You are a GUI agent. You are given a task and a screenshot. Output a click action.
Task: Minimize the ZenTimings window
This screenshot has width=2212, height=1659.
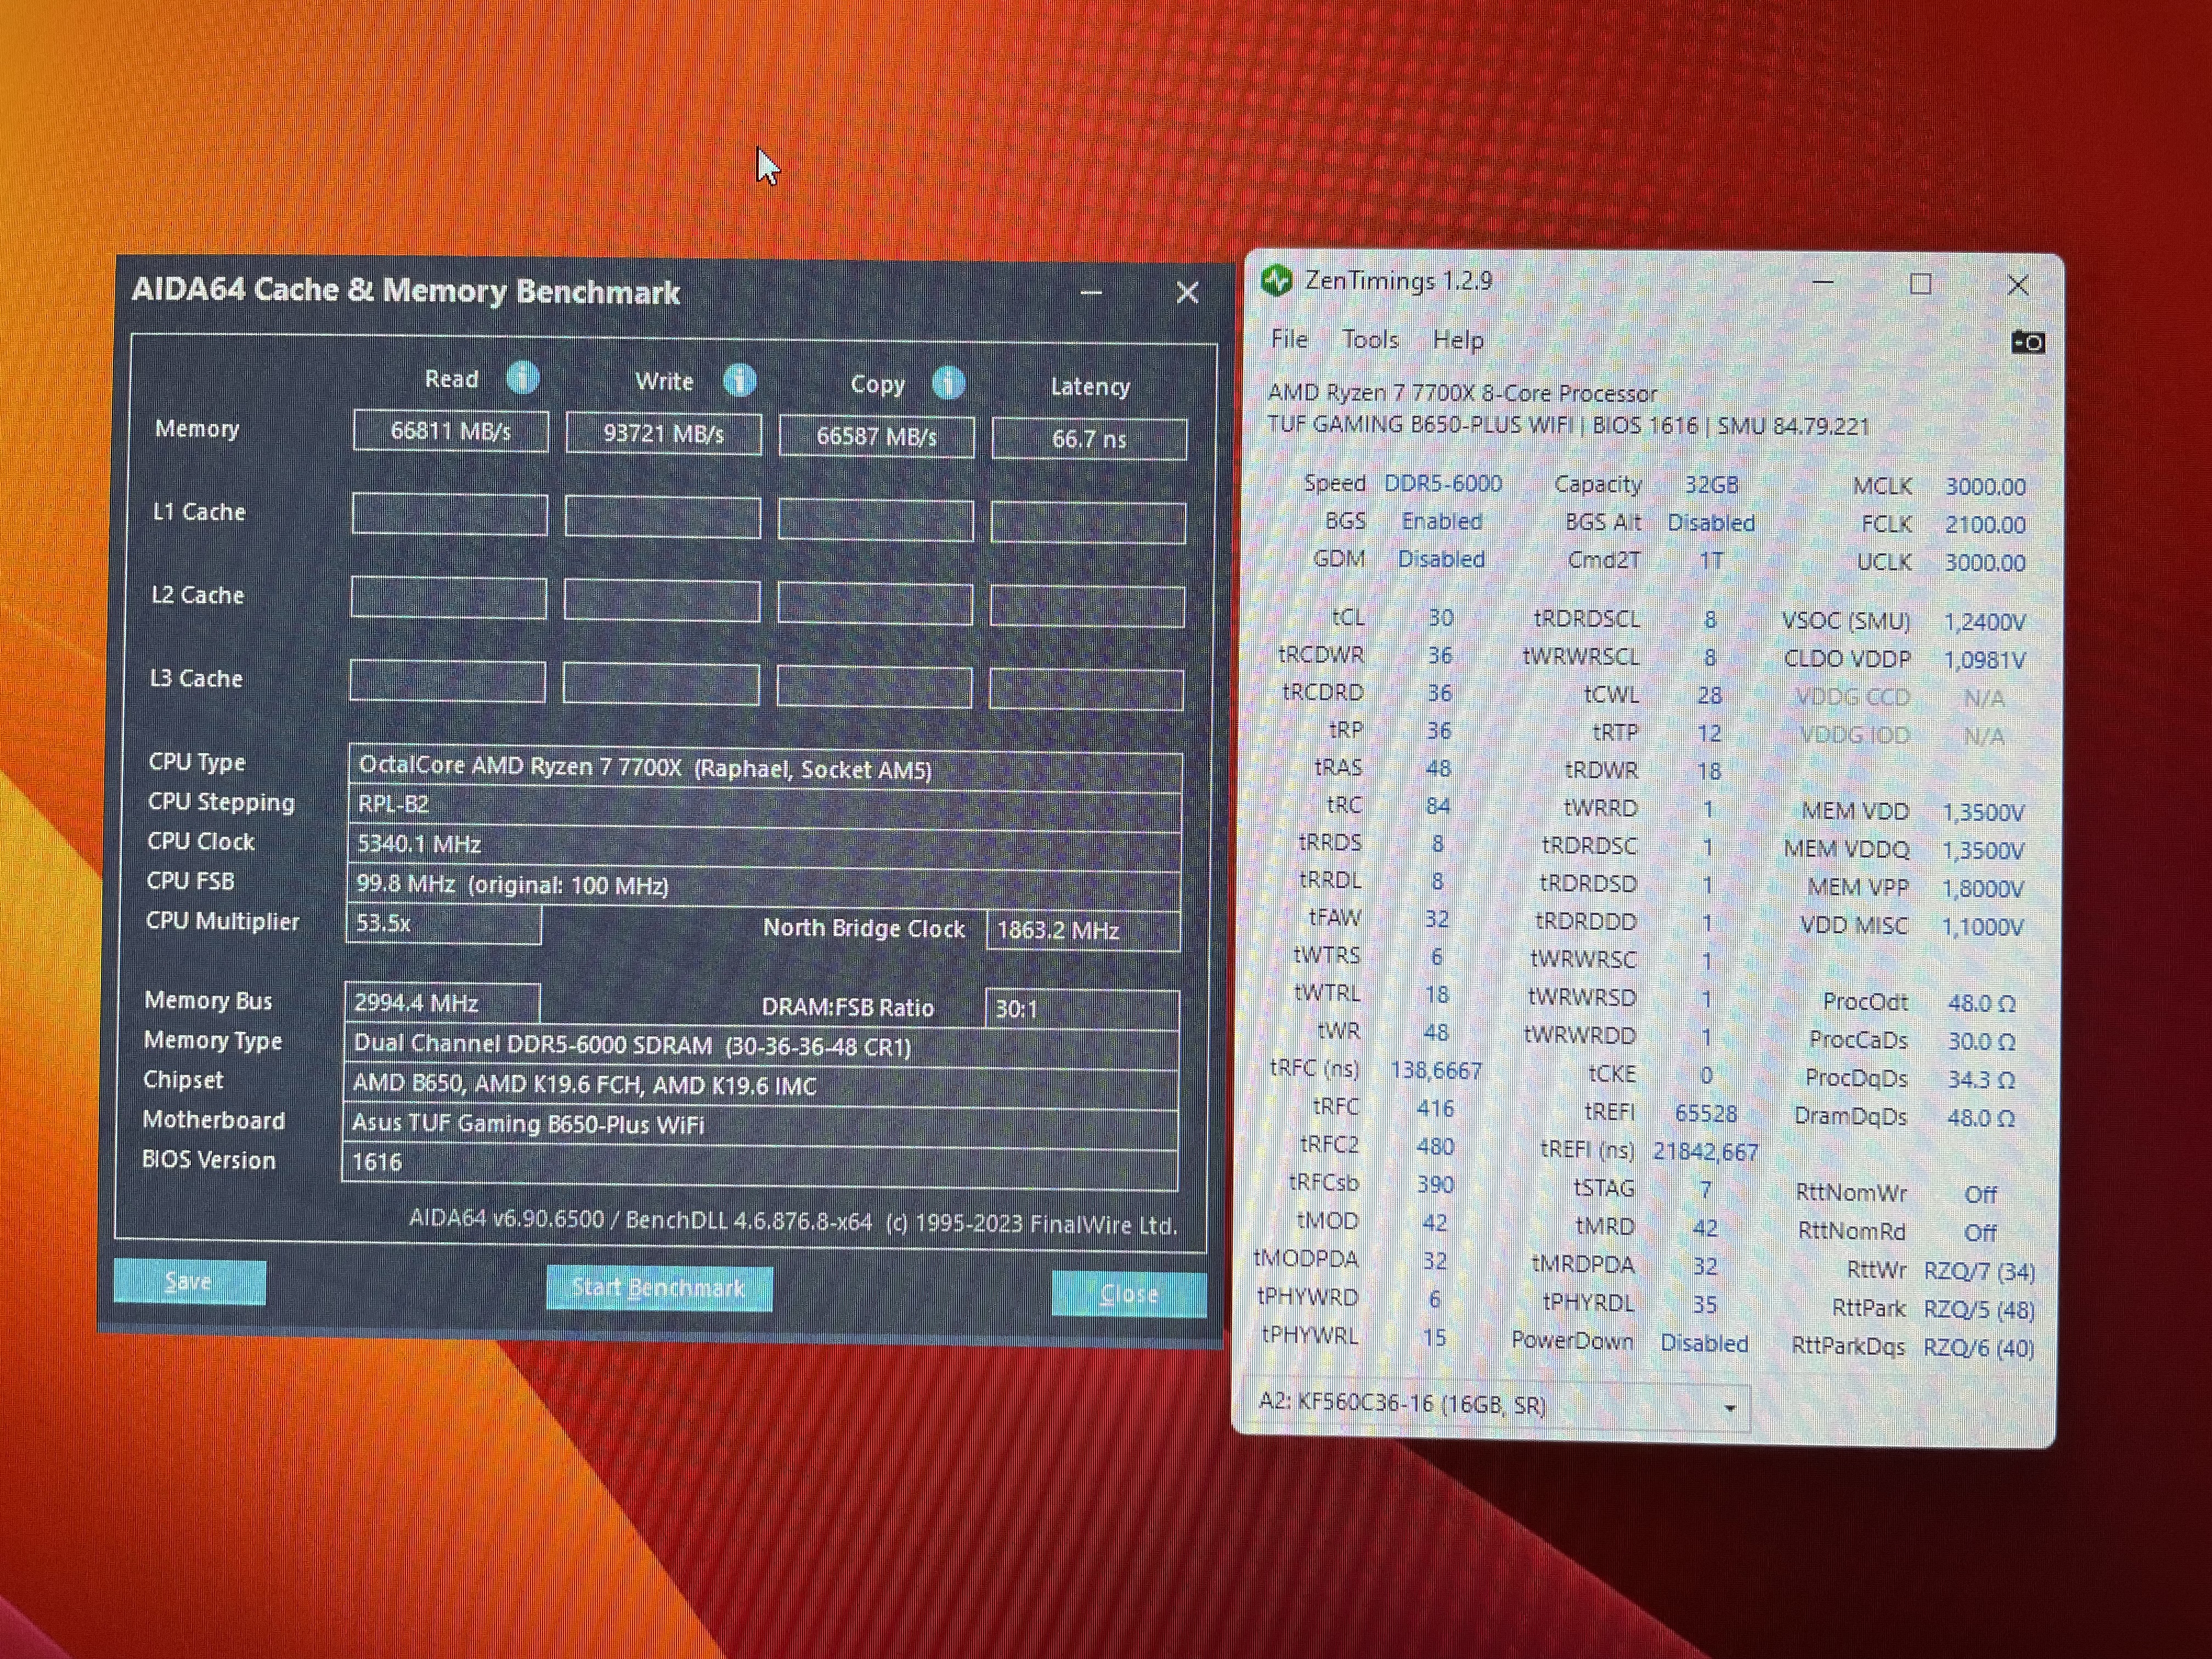click(1823, 283)
